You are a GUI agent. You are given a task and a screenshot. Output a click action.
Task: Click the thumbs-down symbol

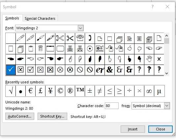point(139,49)
